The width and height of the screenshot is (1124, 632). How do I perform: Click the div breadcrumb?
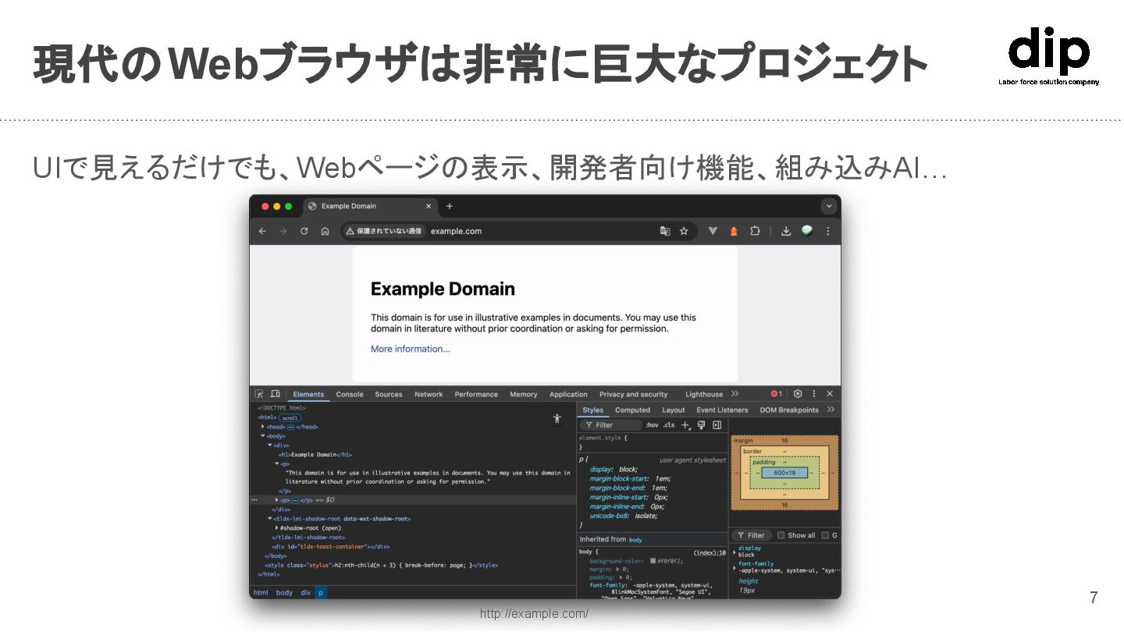point(305,593)
